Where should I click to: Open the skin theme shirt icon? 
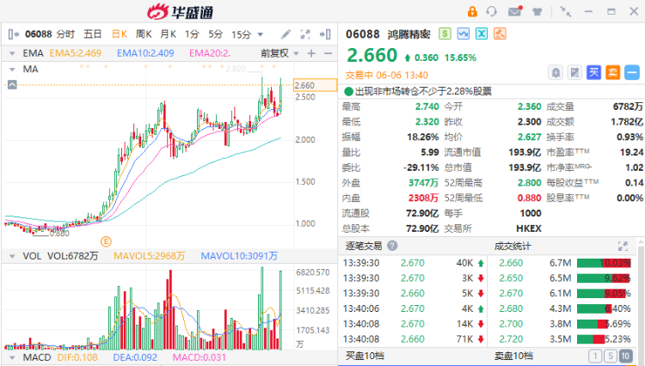point(537,12)
